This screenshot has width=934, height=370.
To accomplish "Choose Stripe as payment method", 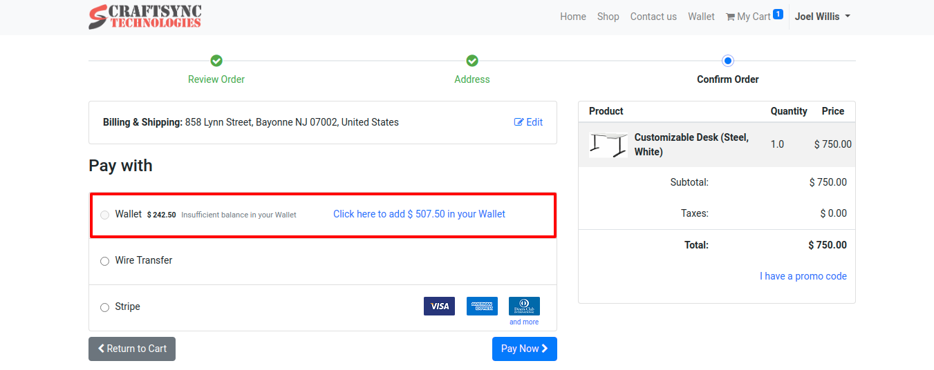I will point(105,307).
